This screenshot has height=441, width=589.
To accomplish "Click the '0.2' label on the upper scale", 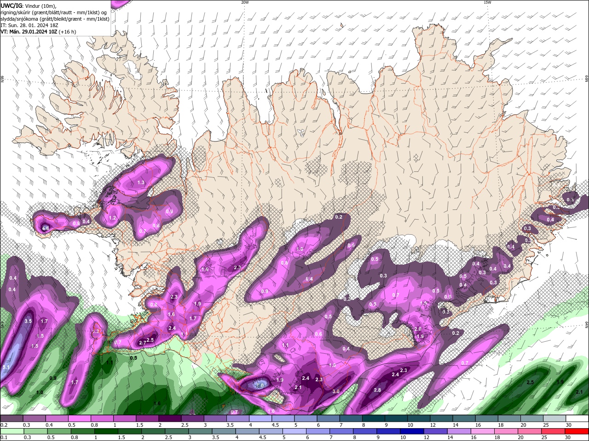I will point(4,425).
